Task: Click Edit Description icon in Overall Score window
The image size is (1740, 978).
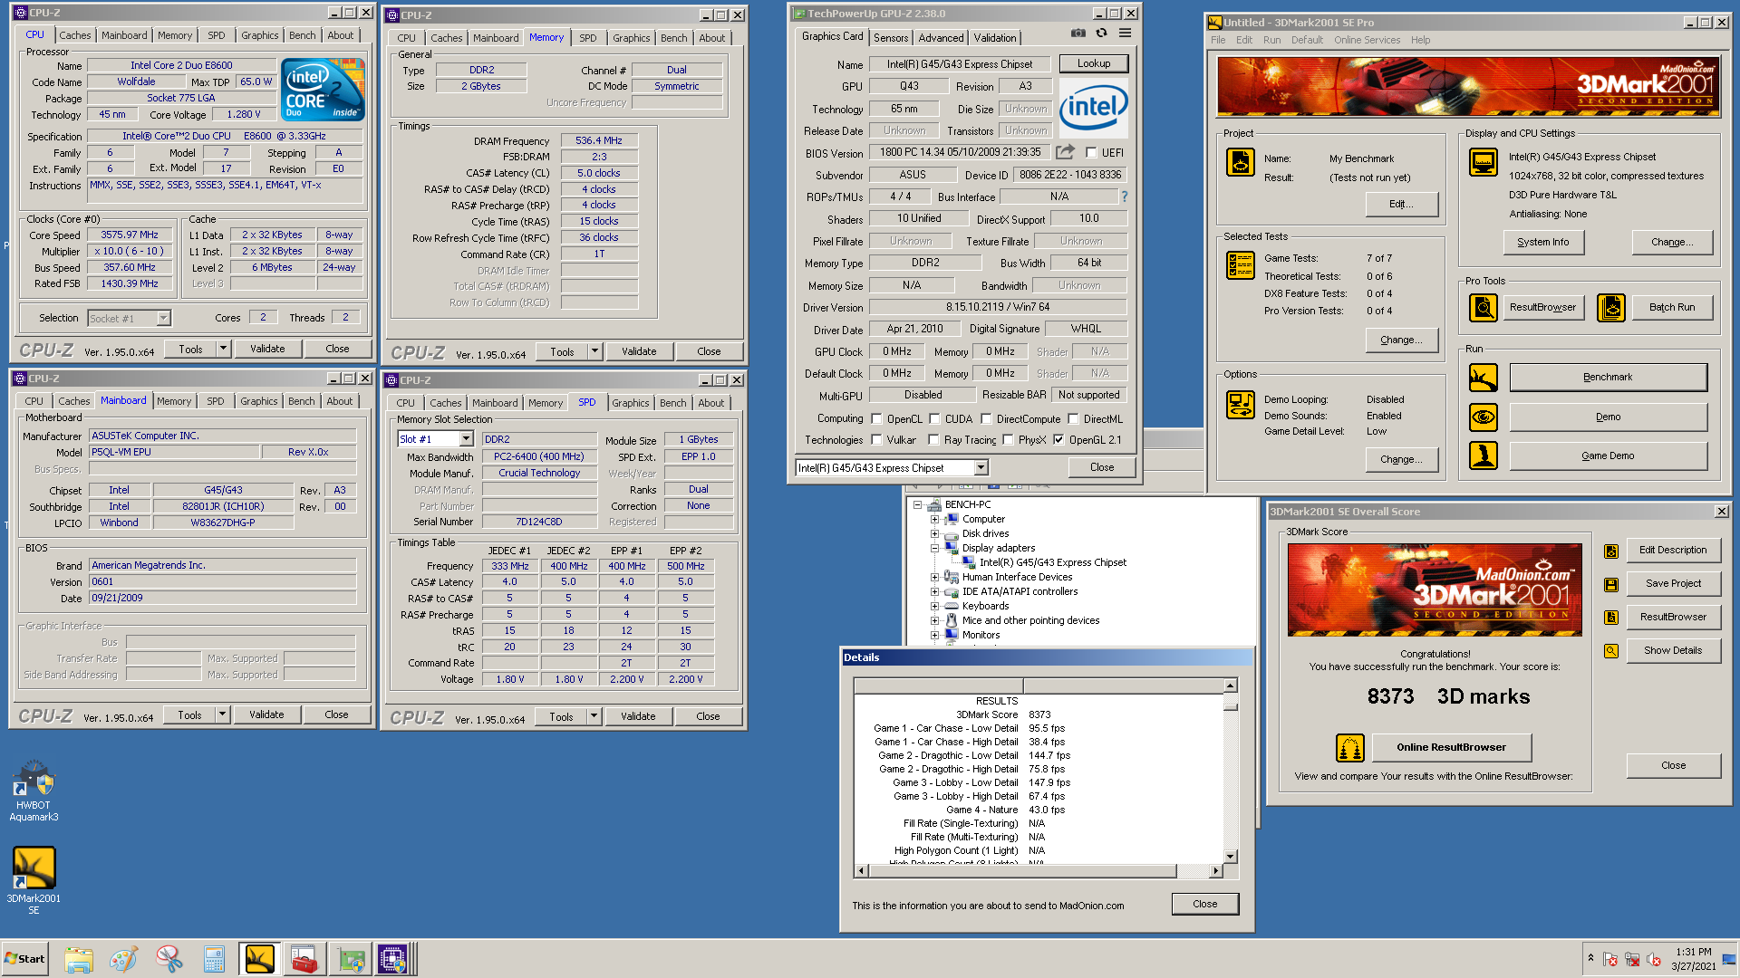Action: (1611, 551)
